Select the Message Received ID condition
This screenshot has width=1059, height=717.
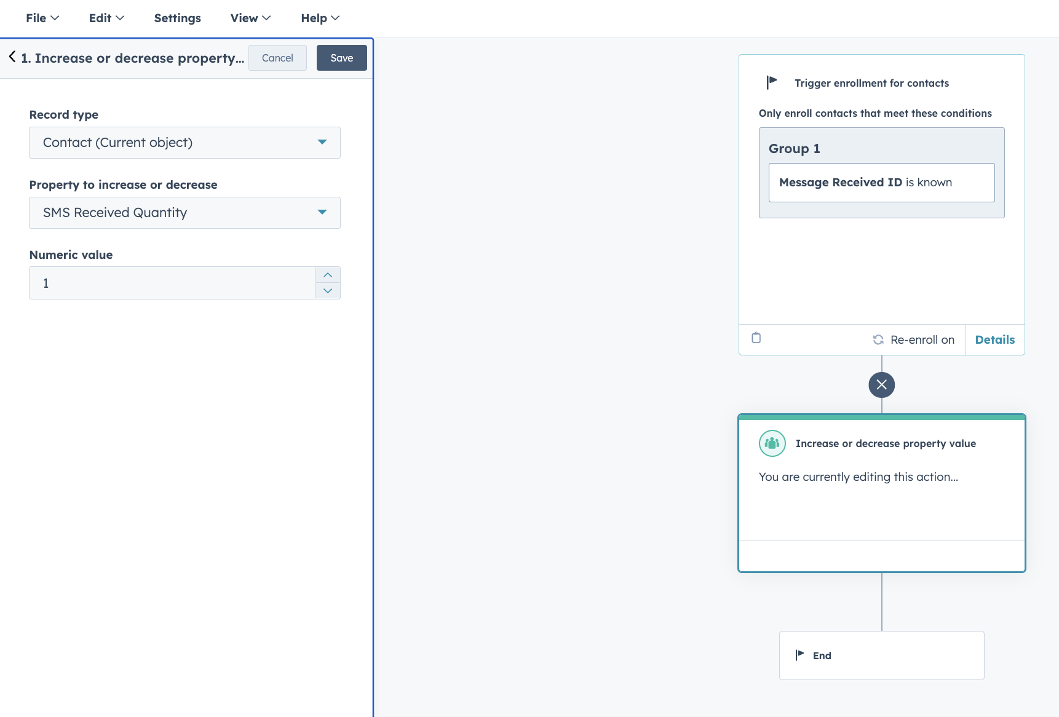pos(881,182)
